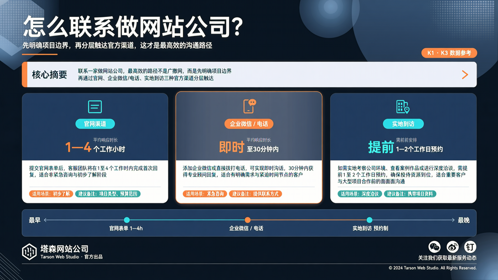
Task: Click the © 2024 Tarson Web Studio copyright line
Action: pyautogui.click(x=432, y=268)
